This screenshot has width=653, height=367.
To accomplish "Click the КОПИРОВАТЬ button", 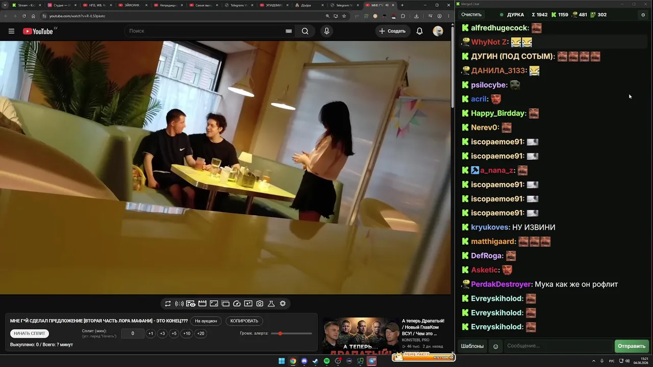I will click(244, 321).
